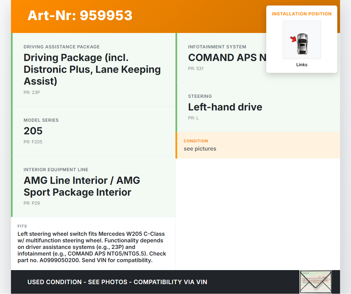This screenshot has width=351, height=294.
Task: Click the 'INSTALLATION POSITION' heading
Action: pyautogui.click(x=301, y=14)
